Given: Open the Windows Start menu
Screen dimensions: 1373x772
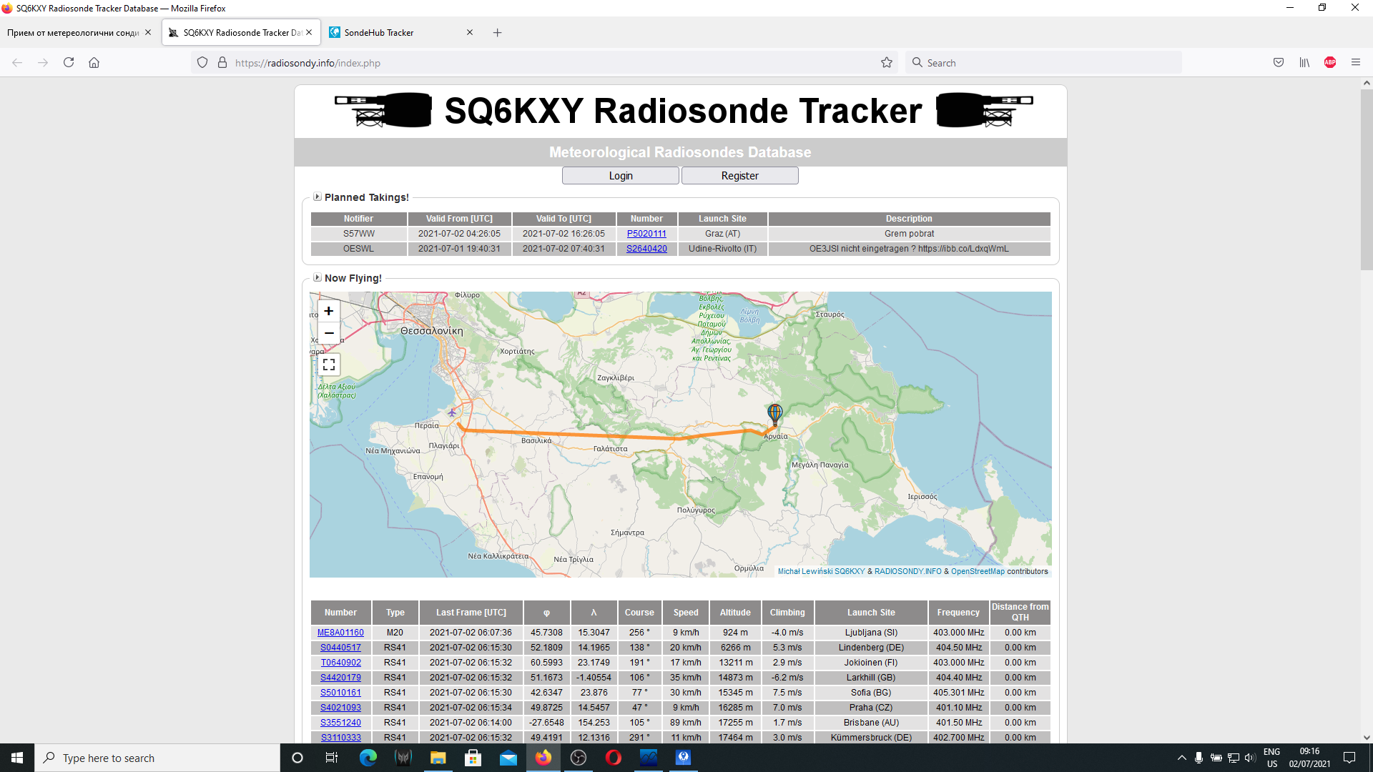Looking at the screenshot, I should tap(16, 758).
